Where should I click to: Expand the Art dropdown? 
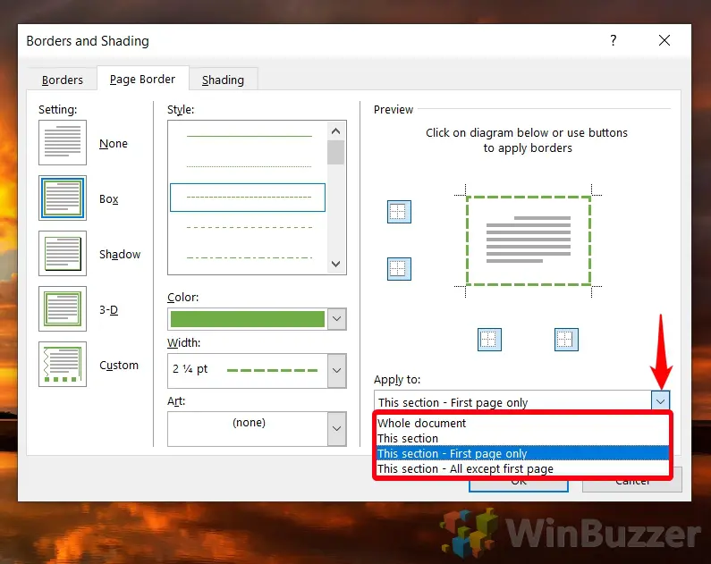coord(336,429)
